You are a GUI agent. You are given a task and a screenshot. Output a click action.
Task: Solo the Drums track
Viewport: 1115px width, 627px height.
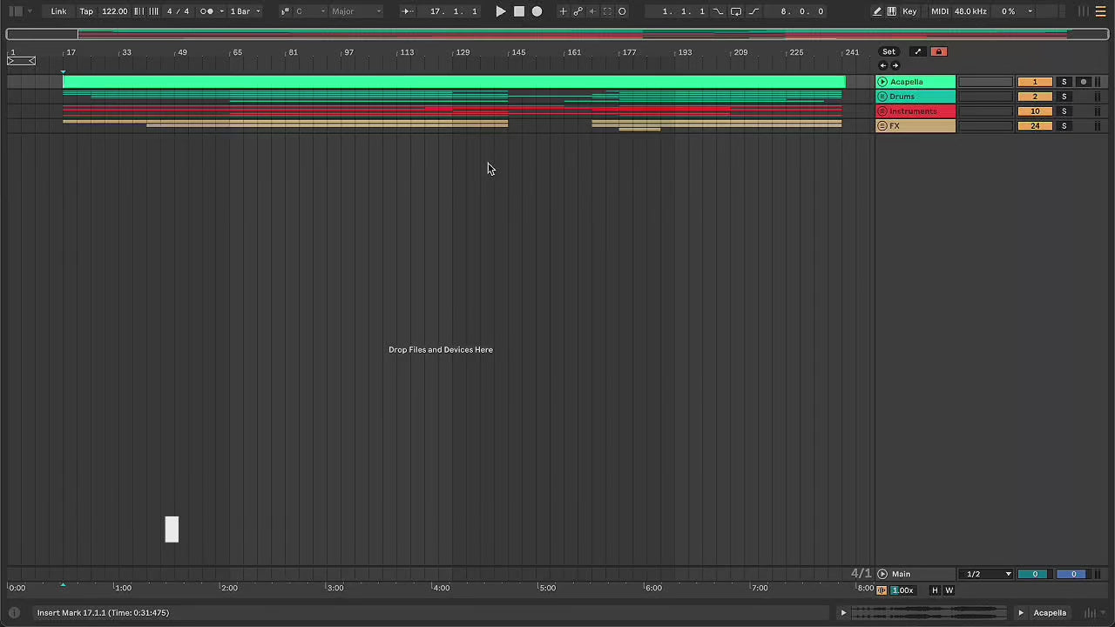(x=1064, y=97)
